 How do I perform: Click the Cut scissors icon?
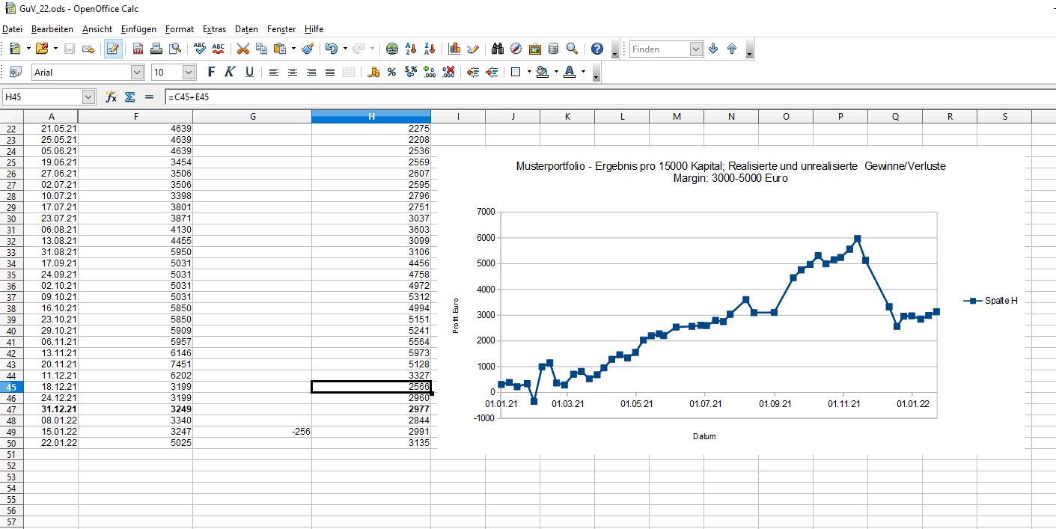[x=242, y=49]
